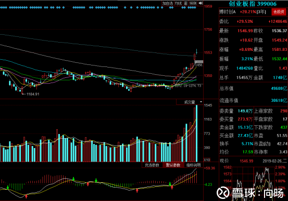
Task: Click the 委比 value +29.53%
Action: click(245, 21)
